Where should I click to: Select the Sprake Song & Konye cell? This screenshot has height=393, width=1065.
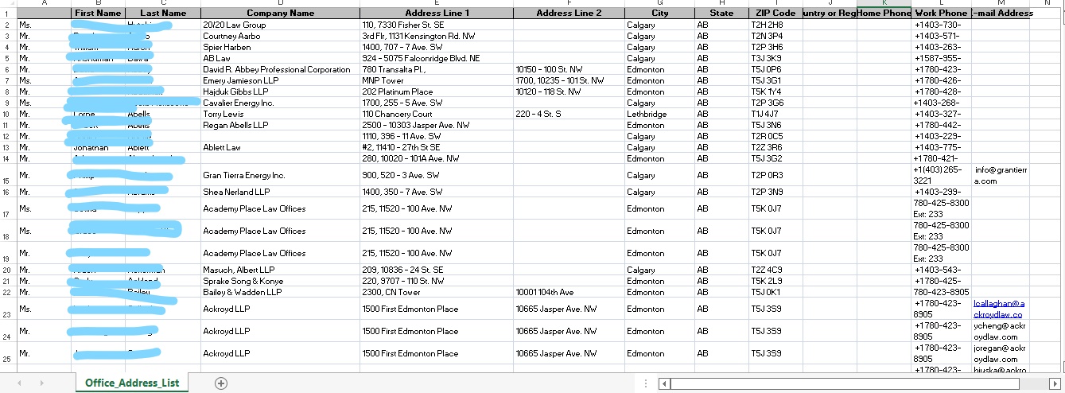[280, 281]
